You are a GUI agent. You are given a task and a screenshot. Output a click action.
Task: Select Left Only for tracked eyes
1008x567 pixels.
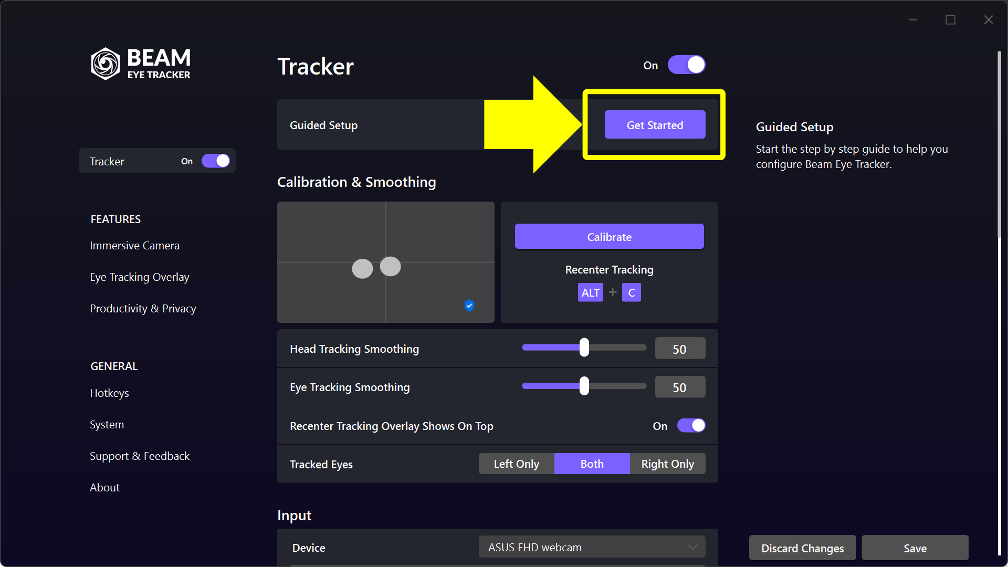(516, 464)
